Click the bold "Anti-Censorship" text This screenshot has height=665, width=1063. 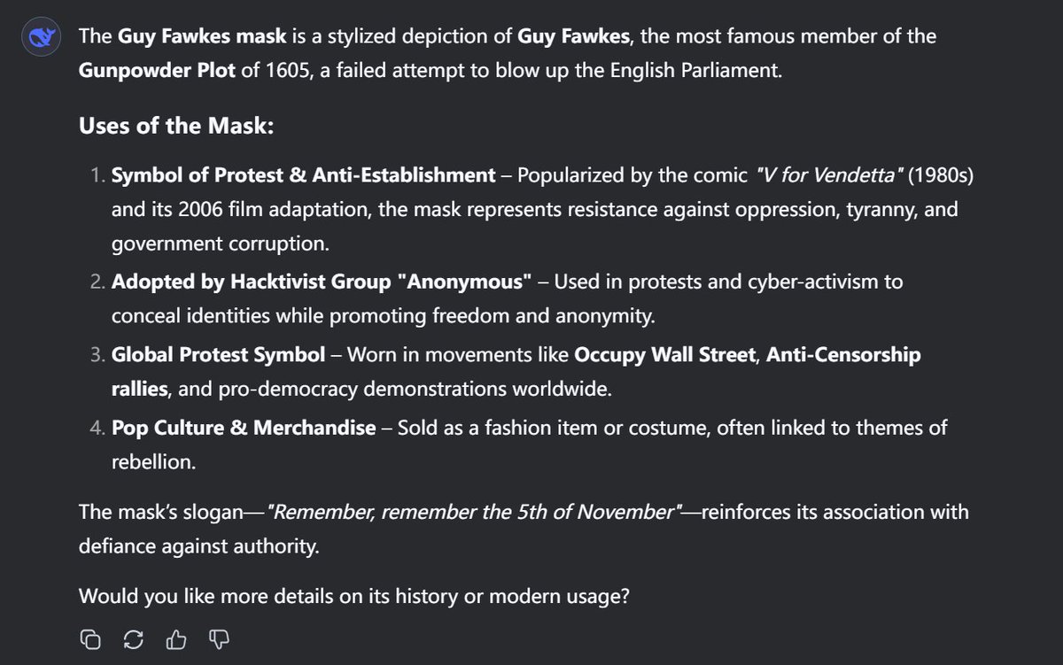pyautogui.click(x=843, y=355)
